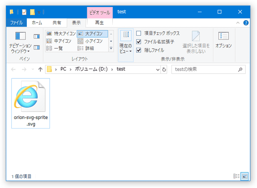
Task: Enable 項目チェック ボックス checkbox
Action: [x=139, y=33]
